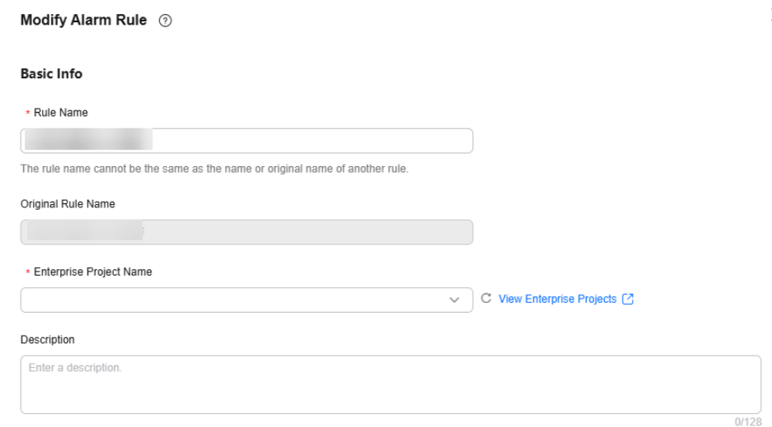
Task: Click the rule name uniqueness hint text
Action: (214, 169)
